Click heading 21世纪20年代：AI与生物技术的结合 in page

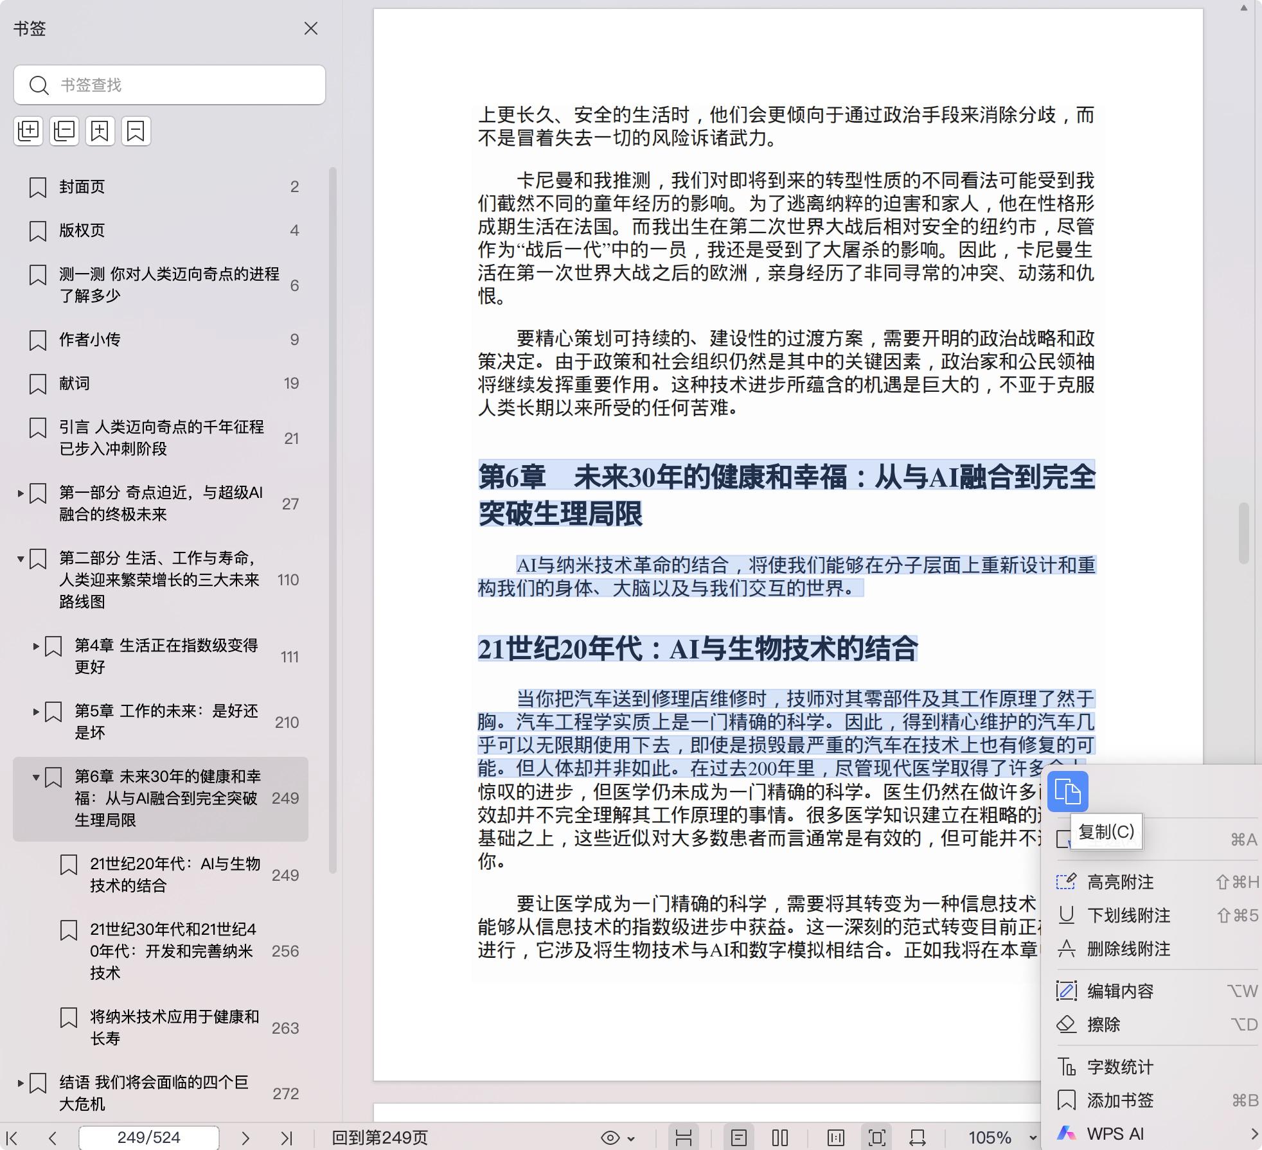(x=698, y=648)
